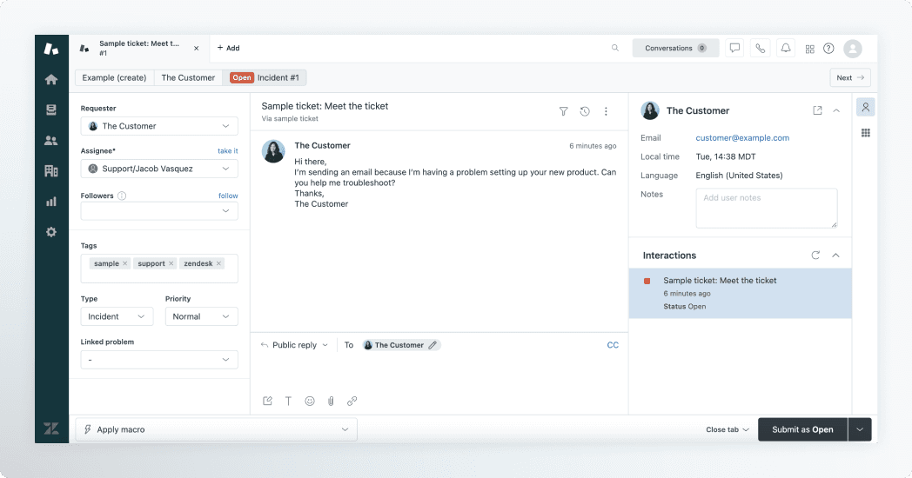Image resolution: width=912 pixels, height=478 pixels.
Task: Open the Admin gear icon in sidebar
Action: 51,232
